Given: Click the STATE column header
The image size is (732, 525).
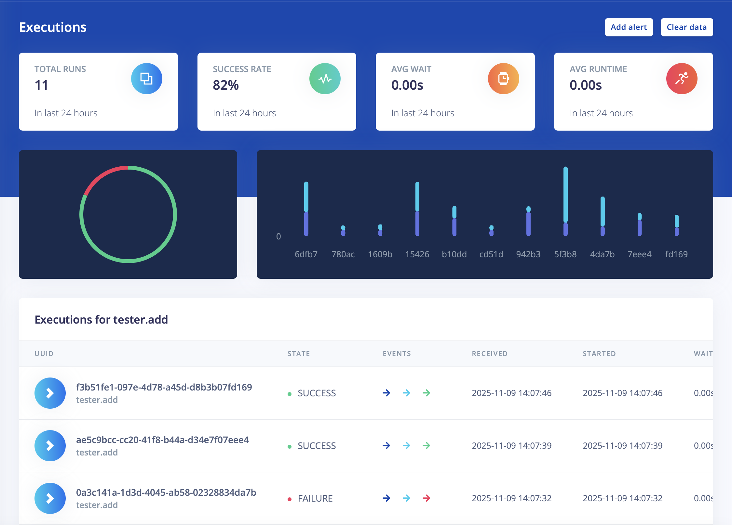Looking at the screenshot, I should 298,354.
